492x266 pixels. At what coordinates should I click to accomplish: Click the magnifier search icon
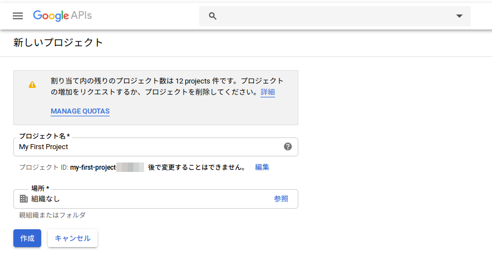point(213,16)
